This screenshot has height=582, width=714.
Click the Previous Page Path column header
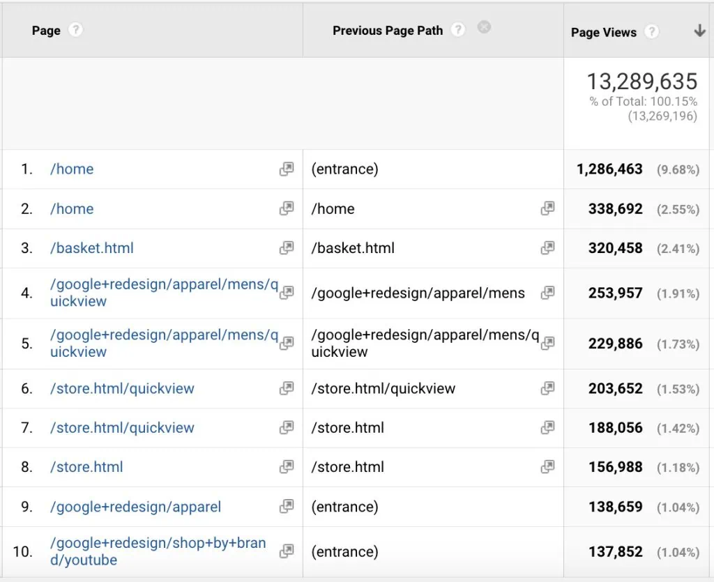coord(388,31)
